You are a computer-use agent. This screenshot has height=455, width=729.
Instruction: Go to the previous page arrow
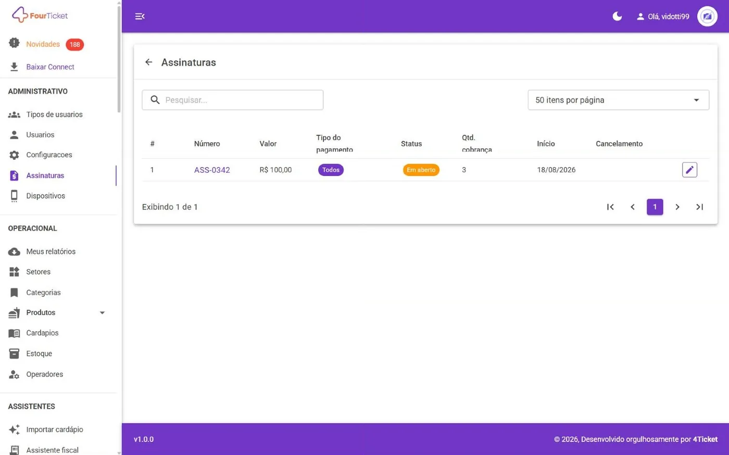click(x=633, y=207)
